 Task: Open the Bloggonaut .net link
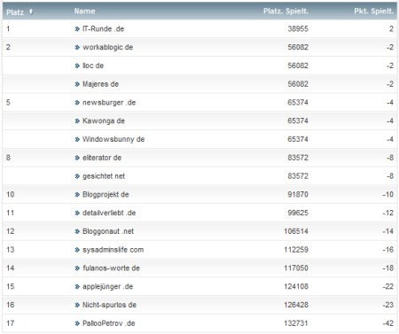click(x=108, y=231)
